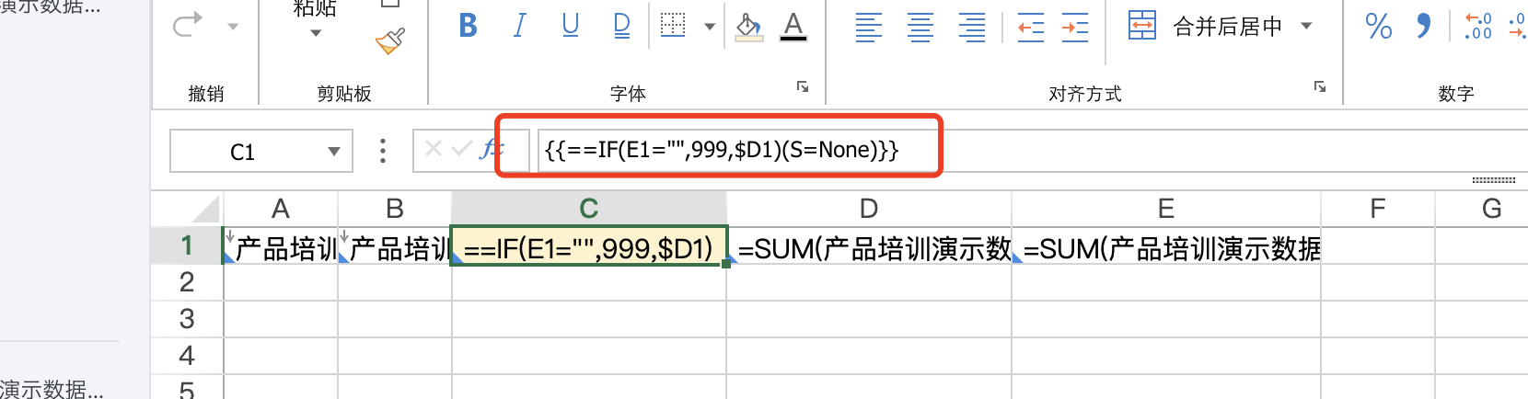
Task: Select the format painter brush icon
Action: coord(390,40)
